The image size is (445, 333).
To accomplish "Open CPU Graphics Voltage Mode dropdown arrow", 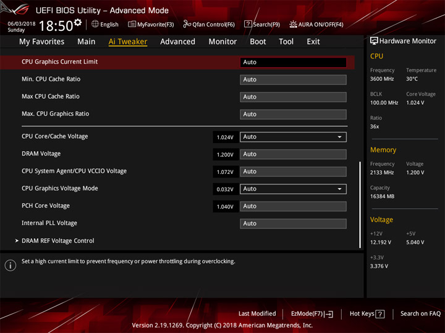I will (x=339, y=189).
